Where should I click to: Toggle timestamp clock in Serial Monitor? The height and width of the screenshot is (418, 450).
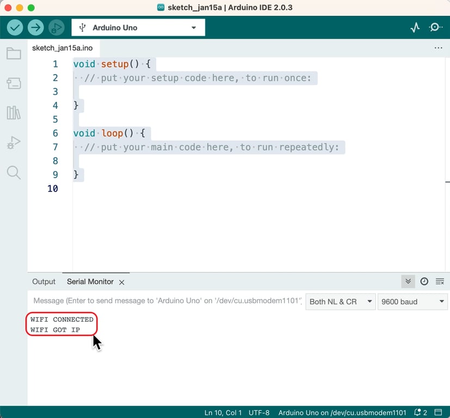[424, 281]
